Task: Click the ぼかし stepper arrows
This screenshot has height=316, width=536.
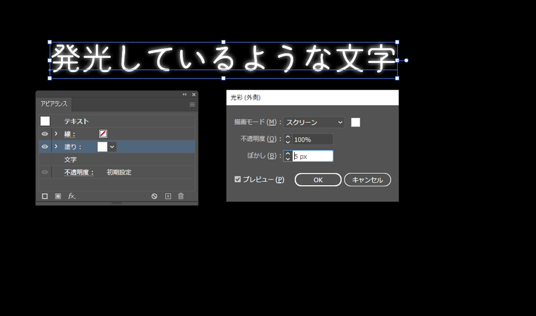Action: point(288,156)
